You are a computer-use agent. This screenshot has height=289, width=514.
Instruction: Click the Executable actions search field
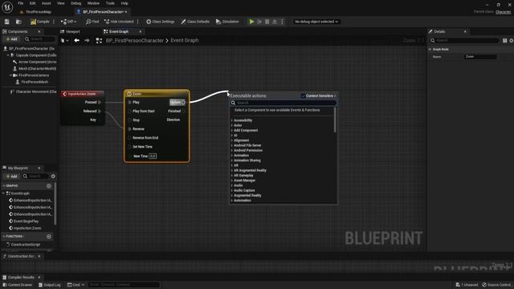point(284,103)
